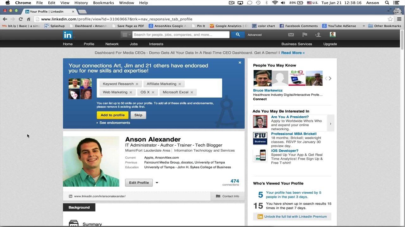Screen dimensions: 405x227
Task: Open the add connections person icon
Action: (x=318, y=35)
